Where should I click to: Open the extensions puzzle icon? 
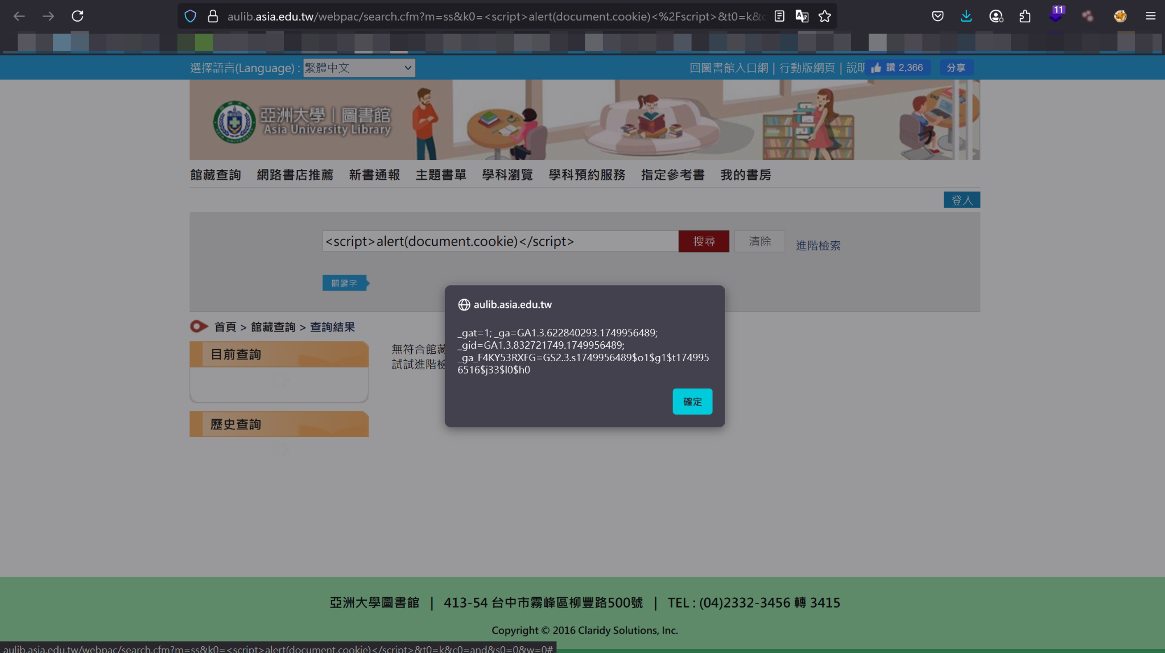(1025, 16)
